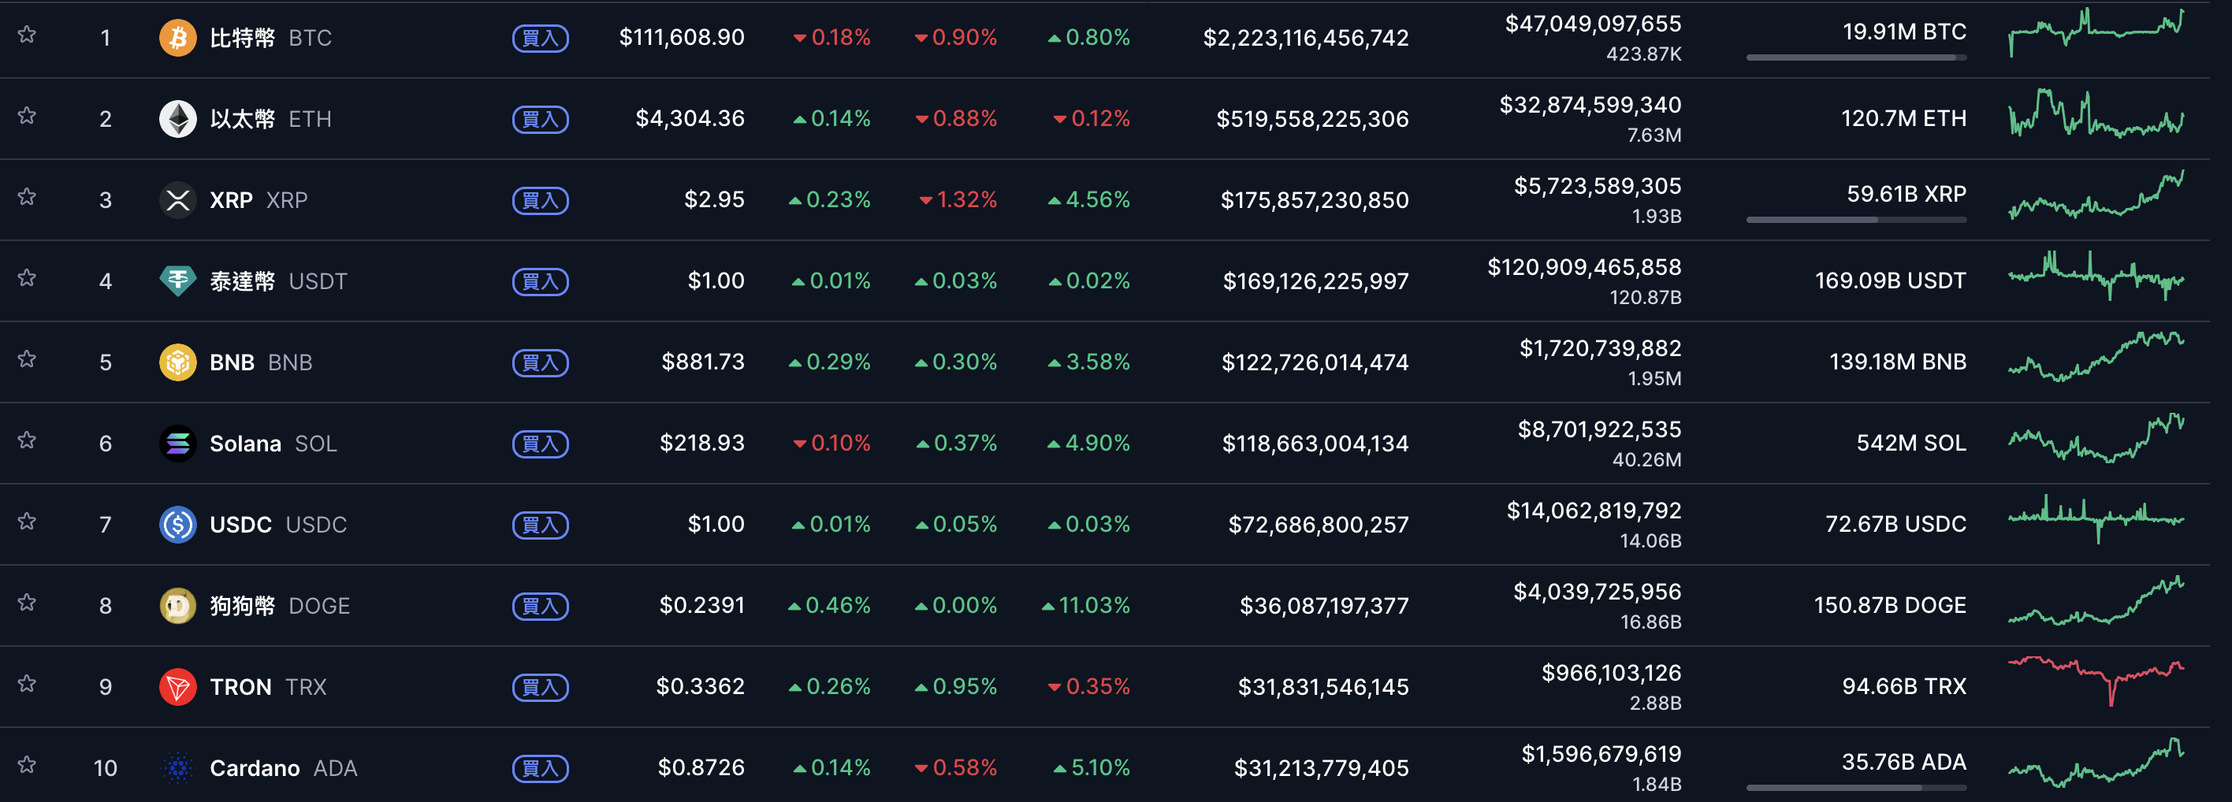The width and height of the screenshot is (2232, 802).
Task: Open TRON's red 7-day price chart
Action: 2095,680
